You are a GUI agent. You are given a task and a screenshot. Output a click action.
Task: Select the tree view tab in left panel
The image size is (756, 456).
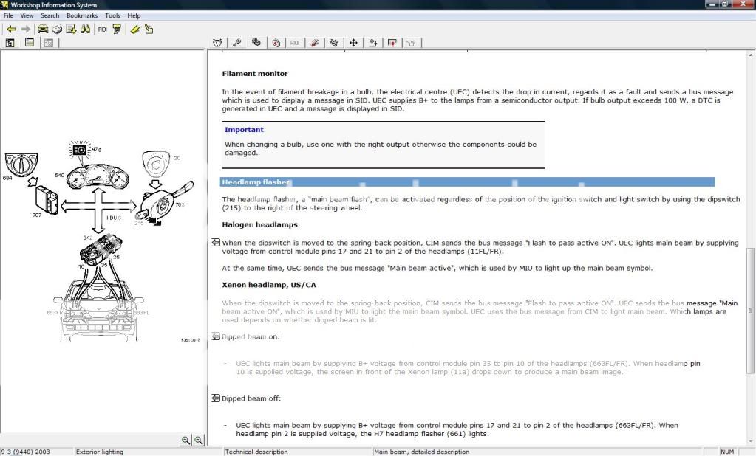click(10, 43)
